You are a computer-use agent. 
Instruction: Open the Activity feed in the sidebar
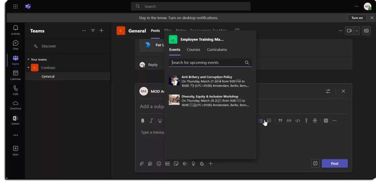pos(15,30)
